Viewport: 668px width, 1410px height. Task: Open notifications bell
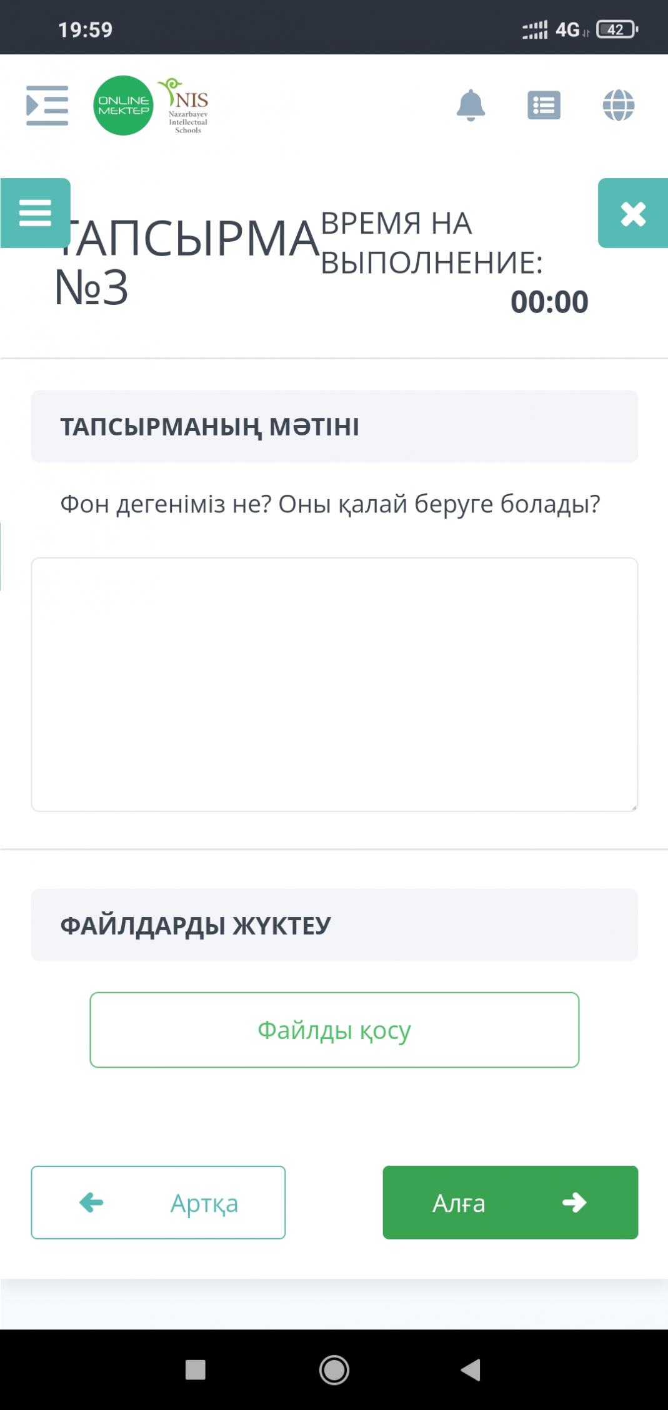pos(471,106)
